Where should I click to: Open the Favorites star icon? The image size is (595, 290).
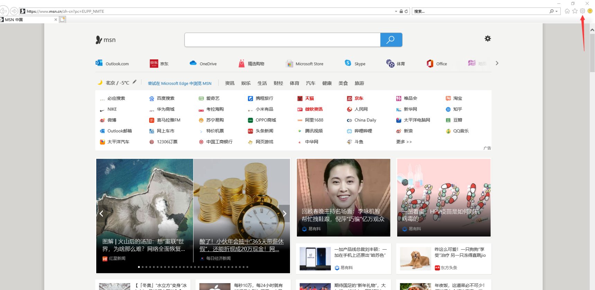575,11
